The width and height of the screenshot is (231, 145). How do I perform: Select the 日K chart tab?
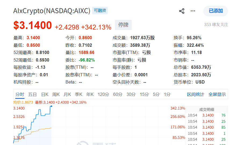pos(45,94)
